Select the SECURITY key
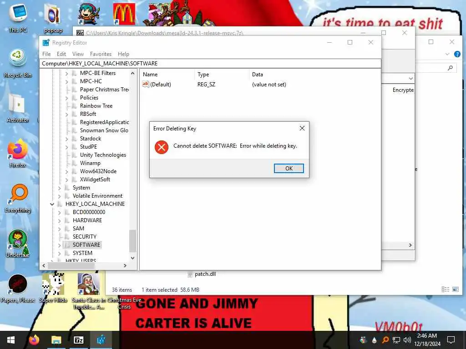The height and width of the screenshot is (349, 466). pos(84,236)
